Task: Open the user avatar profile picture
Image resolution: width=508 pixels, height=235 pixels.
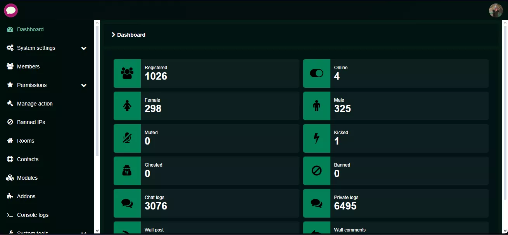Action: coord(496,10)
